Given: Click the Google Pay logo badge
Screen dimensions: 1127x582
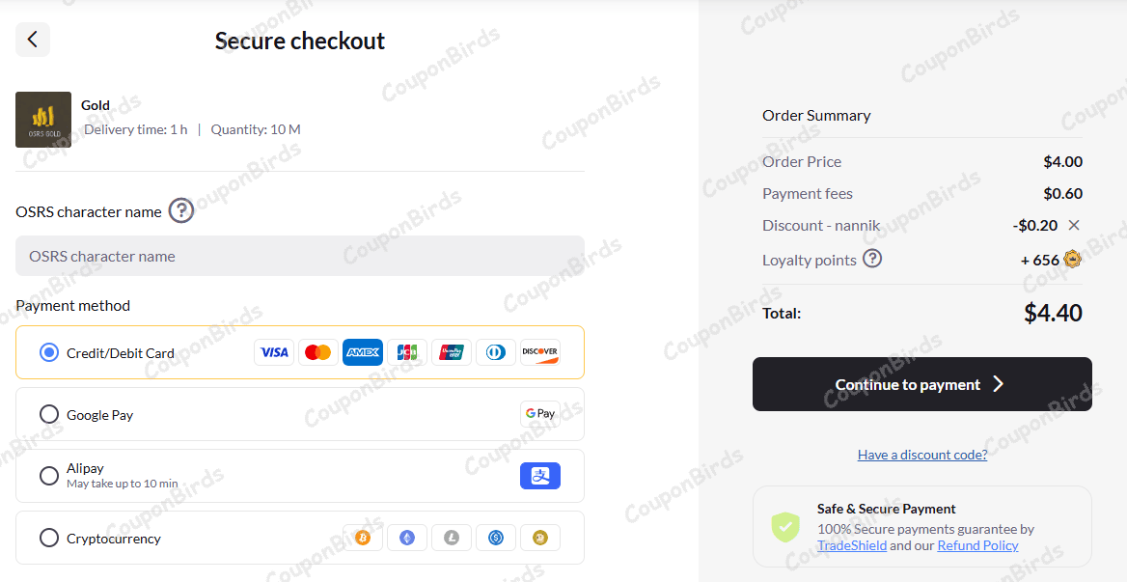Looking at the screenshot, I should (x=539, y=414).
